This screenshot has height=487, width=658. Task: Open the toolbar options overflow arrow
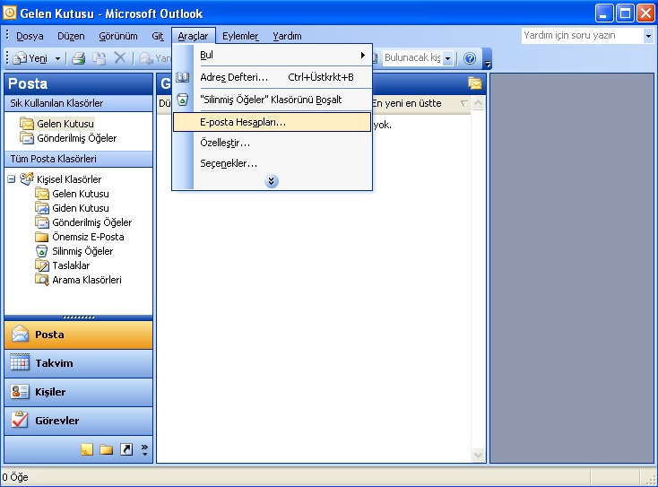pyautogui.click(x=487, y=59)
